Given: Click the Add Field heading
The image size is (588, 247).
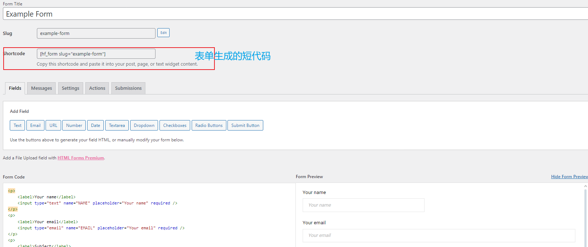Looking at the screenshot, I should pos(19,111).
